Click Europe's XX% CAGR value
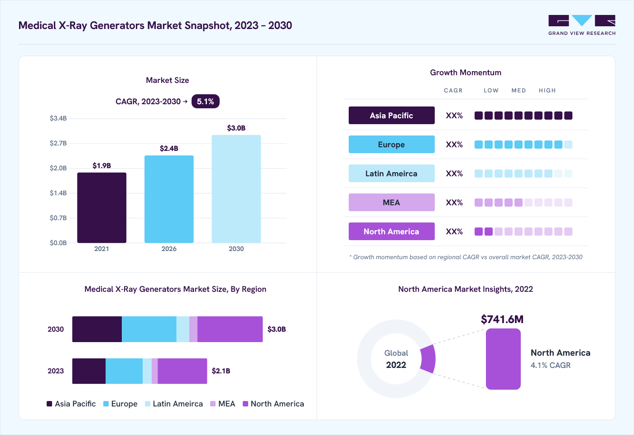 (x=454, y=145)
